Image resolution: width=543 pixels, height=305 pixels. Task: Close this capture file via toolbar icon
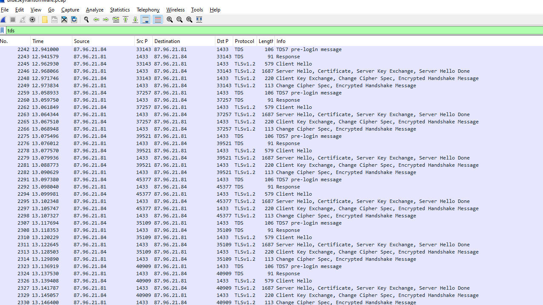[64, 20]
